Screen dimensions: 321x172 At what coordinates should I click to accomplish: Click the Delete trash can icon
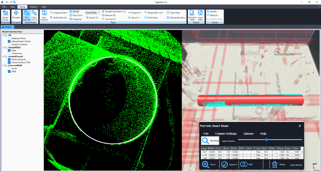coord(274,164)
